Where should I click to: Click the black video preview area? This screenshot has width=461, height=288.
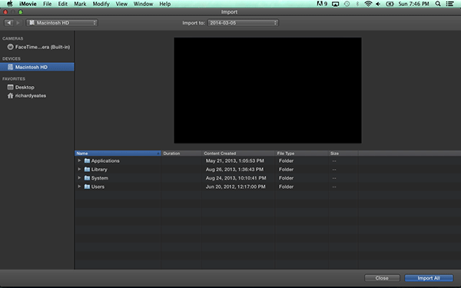tap(267, 90)
